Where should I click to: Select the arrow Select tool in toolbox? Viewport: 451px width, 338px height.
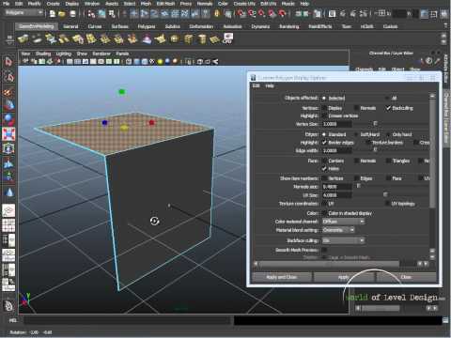point(8,62)
